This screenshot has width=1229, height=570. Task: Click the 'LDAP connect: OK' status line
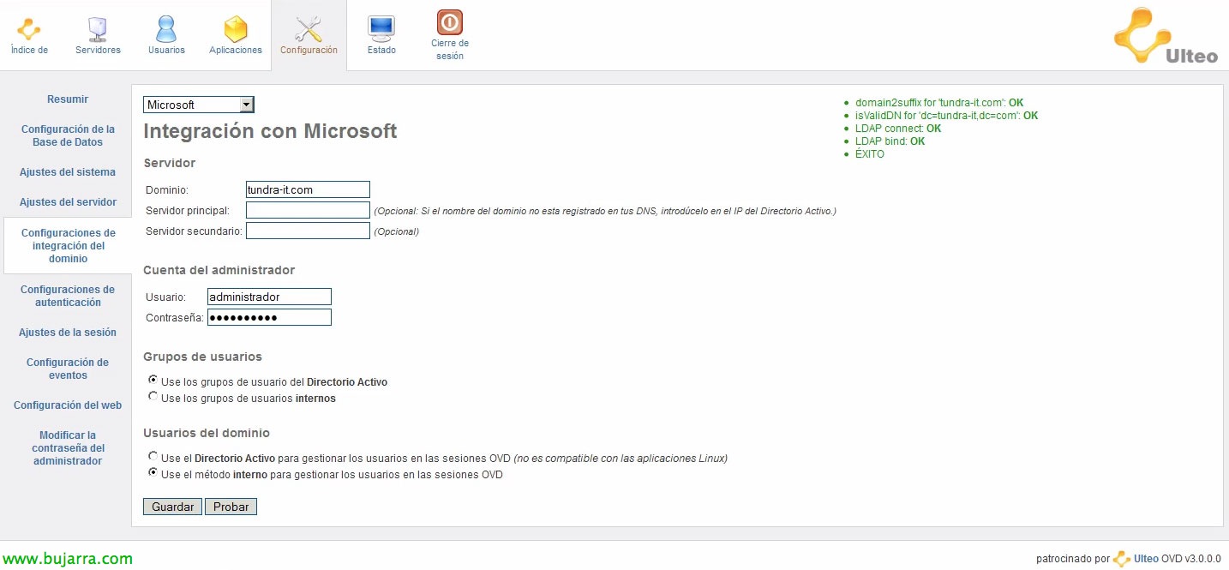pos(898,129)
